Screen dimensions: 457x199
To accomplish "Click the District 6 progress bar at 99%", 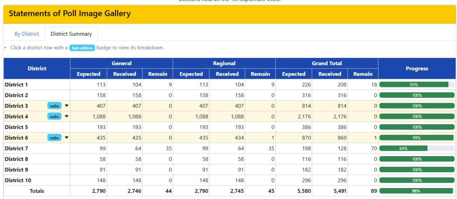I will pyautogui.click(x=417, y=138).
